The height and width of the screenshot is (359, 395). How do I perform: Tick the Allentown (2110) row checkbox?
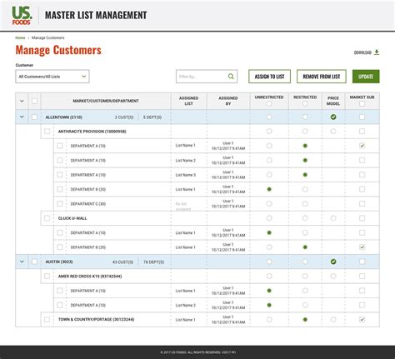point(34,117)
